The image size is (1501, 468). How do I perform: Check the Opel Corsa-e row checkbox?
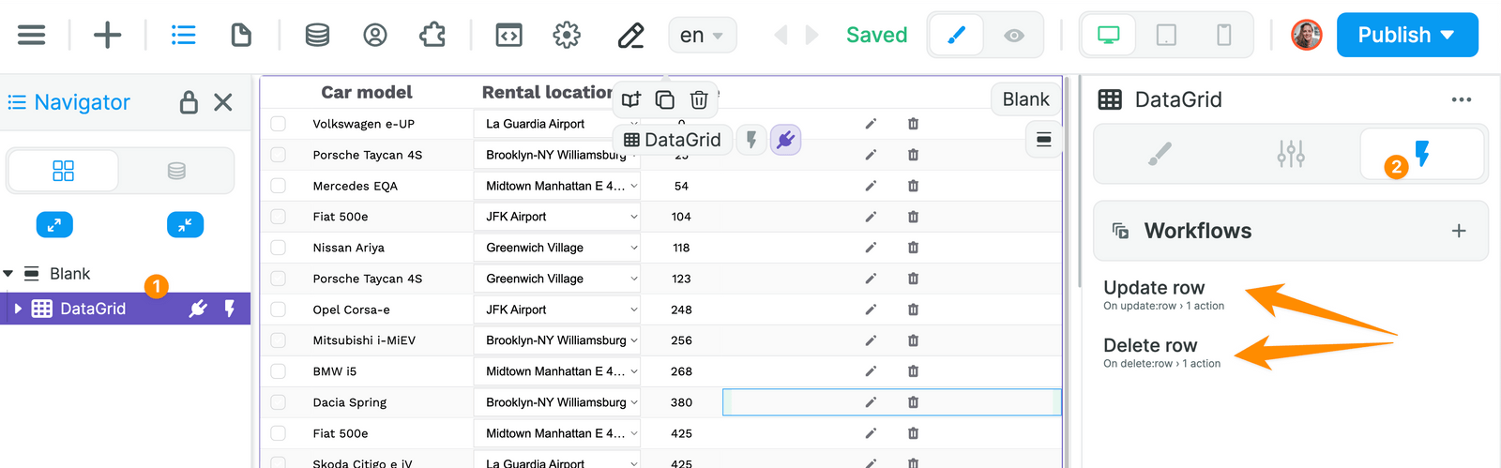pos(278,309)
